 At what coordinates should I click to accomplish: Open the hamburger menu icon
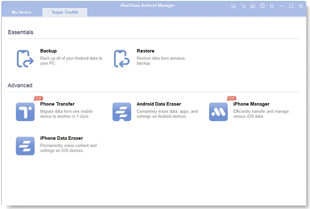(x=272, y=6)
